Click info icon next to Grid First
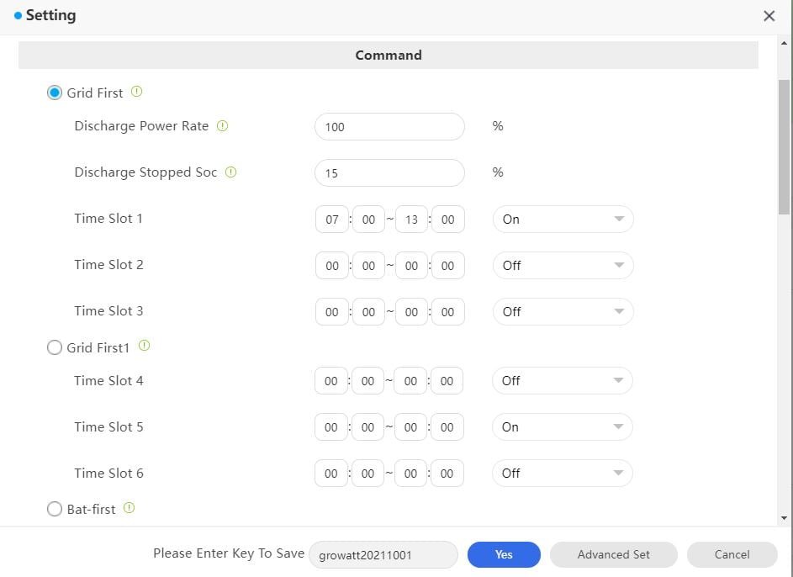Image resolution: width=793 pixels, height=577 pixels. pyautogui.click(x=137, y=93)
